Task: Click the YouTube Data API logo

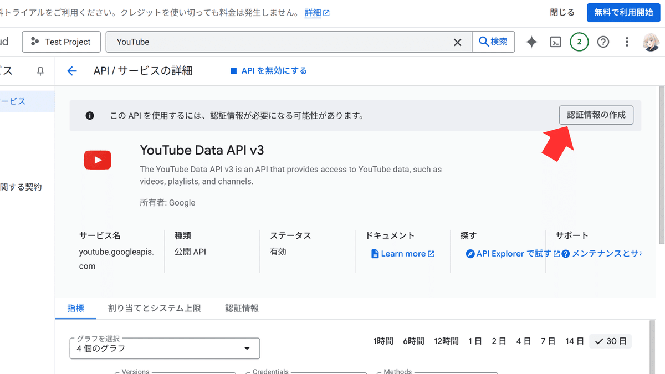Action: (98, 160)
